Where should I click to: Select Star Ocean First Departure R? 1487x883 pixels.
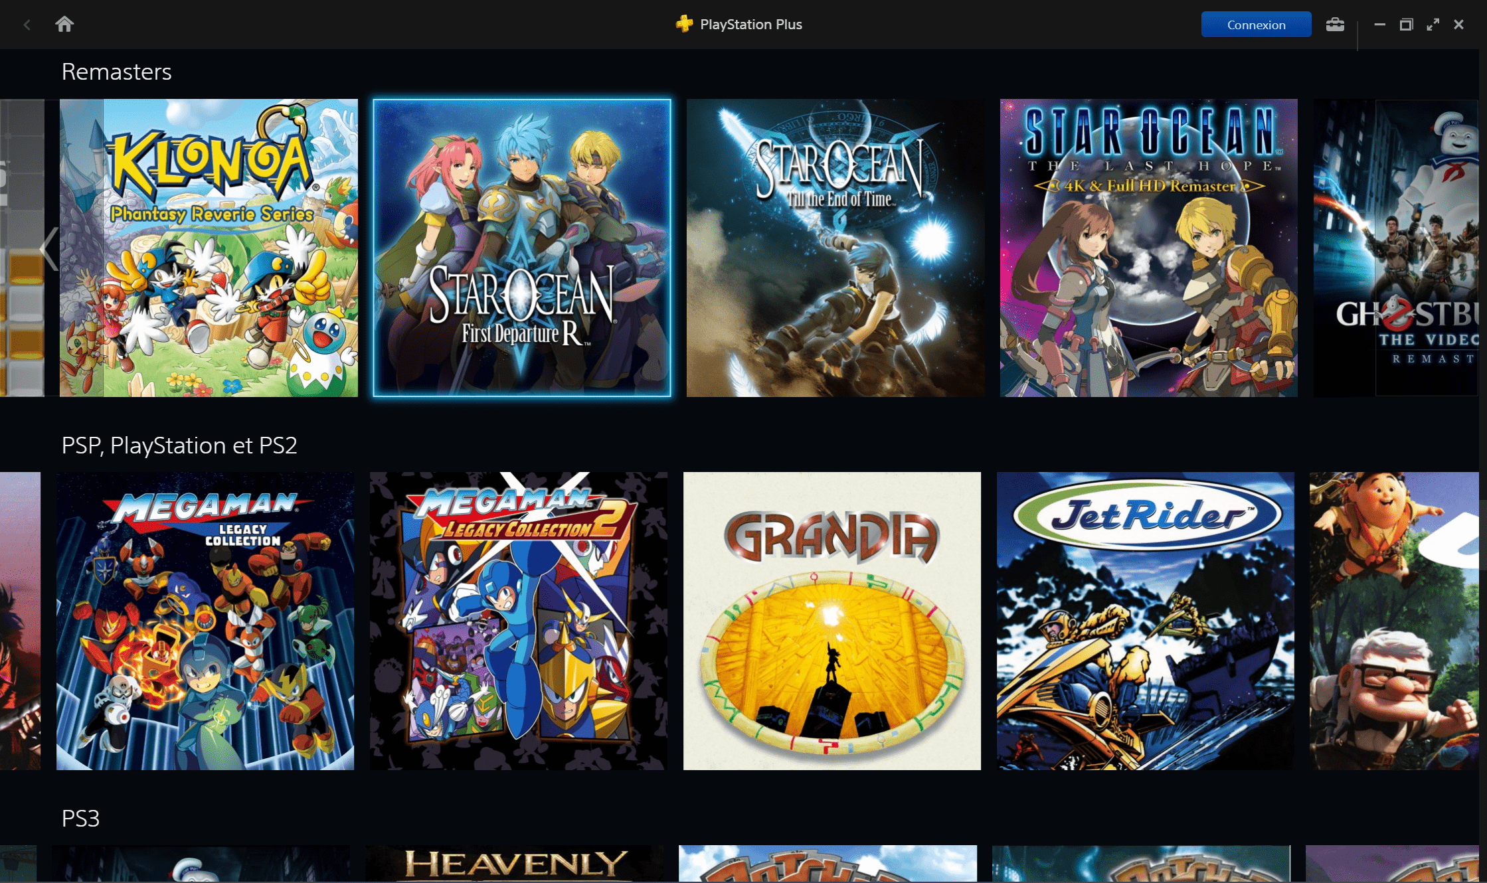[521, 248]
